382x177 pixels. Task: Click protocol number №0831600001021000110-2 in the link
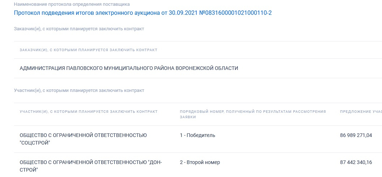click(236, 13)
